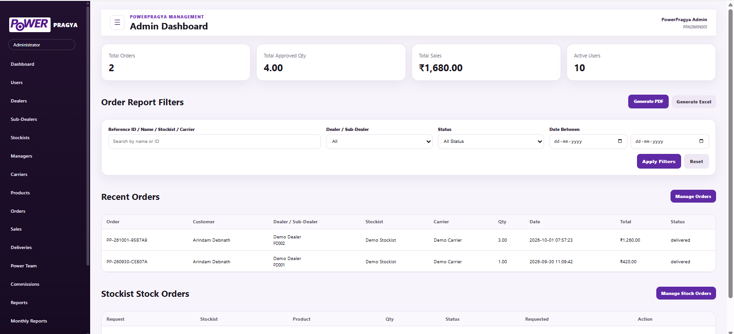Click the Product column header
Viewport: 734px width, 334px height.
302,319
